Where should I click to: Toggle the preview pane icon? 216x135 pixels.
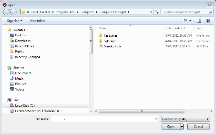coord(199,21)
